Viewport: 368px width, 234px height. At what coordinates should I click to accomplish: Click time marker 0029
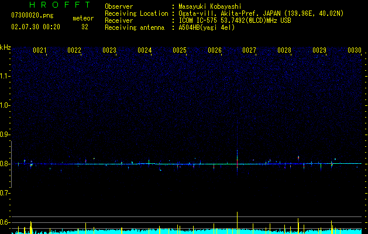click(319, 50)
